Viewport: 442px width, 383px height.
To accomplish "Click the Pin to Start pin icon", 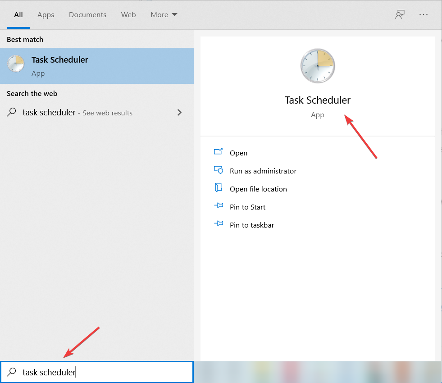I will (219, 206).
